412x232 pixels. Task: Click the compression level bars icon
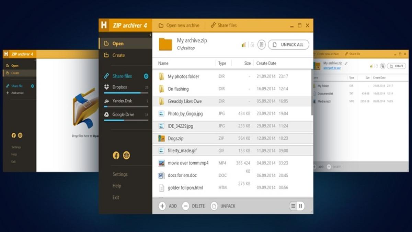244,45
